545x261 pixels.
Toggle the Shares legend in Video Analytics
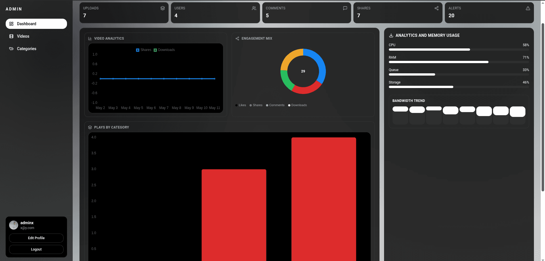(144, 50)
